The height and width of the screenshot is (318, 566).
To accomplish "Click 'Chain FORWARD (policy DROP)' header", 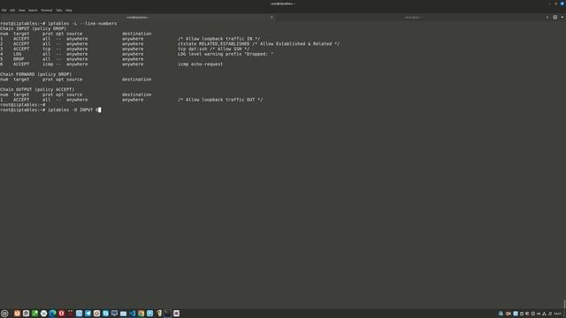I will click(x=35, y=74).
